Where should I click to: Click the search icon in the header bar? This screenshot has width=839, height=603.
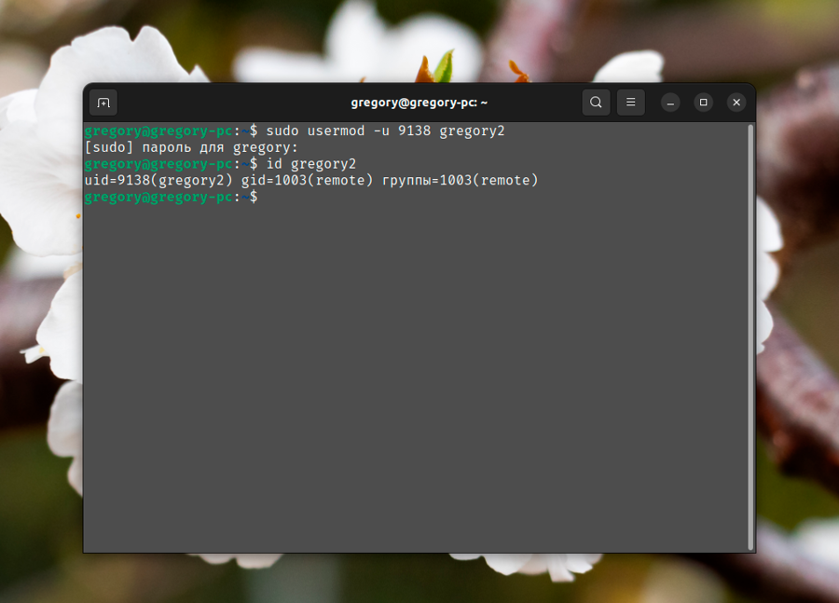coord(596,103)
